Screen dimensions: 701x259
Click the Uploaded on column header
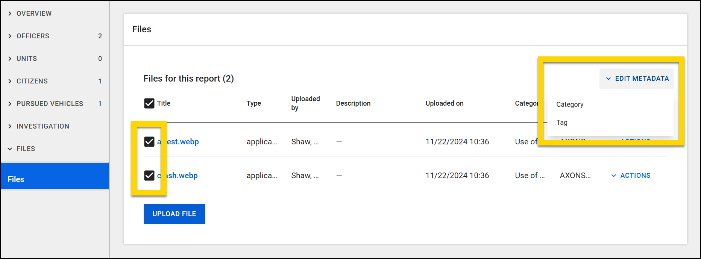[x=444, y=103]
